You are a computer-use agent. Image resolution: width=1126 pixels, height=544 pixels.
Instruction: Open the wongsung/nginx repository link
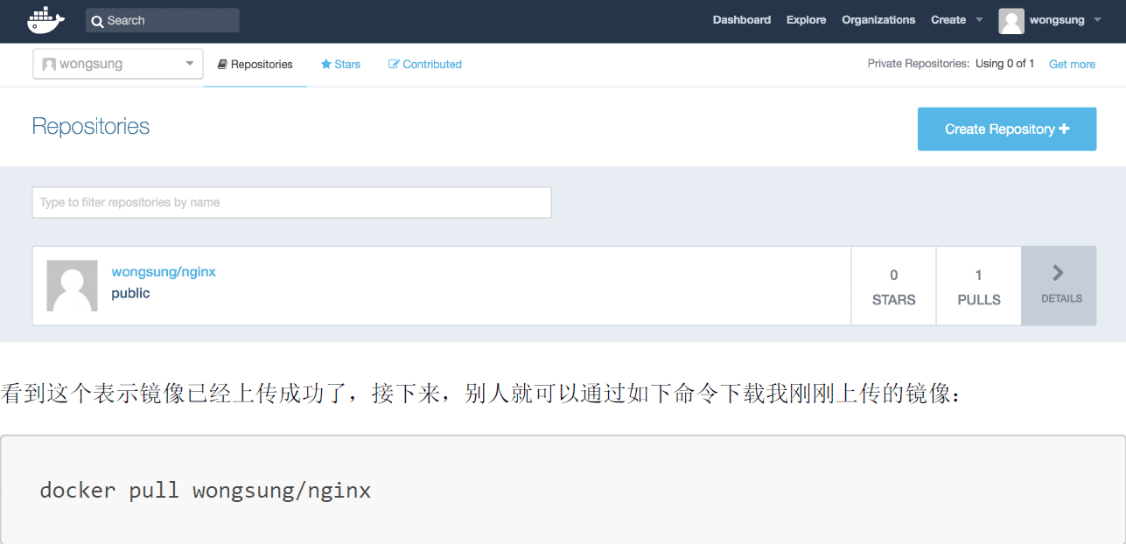164,271
